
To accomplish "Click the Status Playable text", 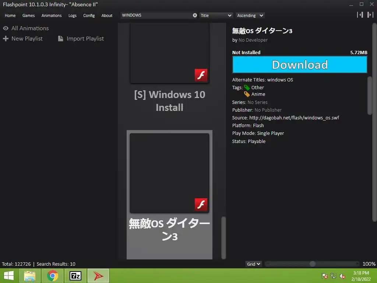I will (249, 141).
